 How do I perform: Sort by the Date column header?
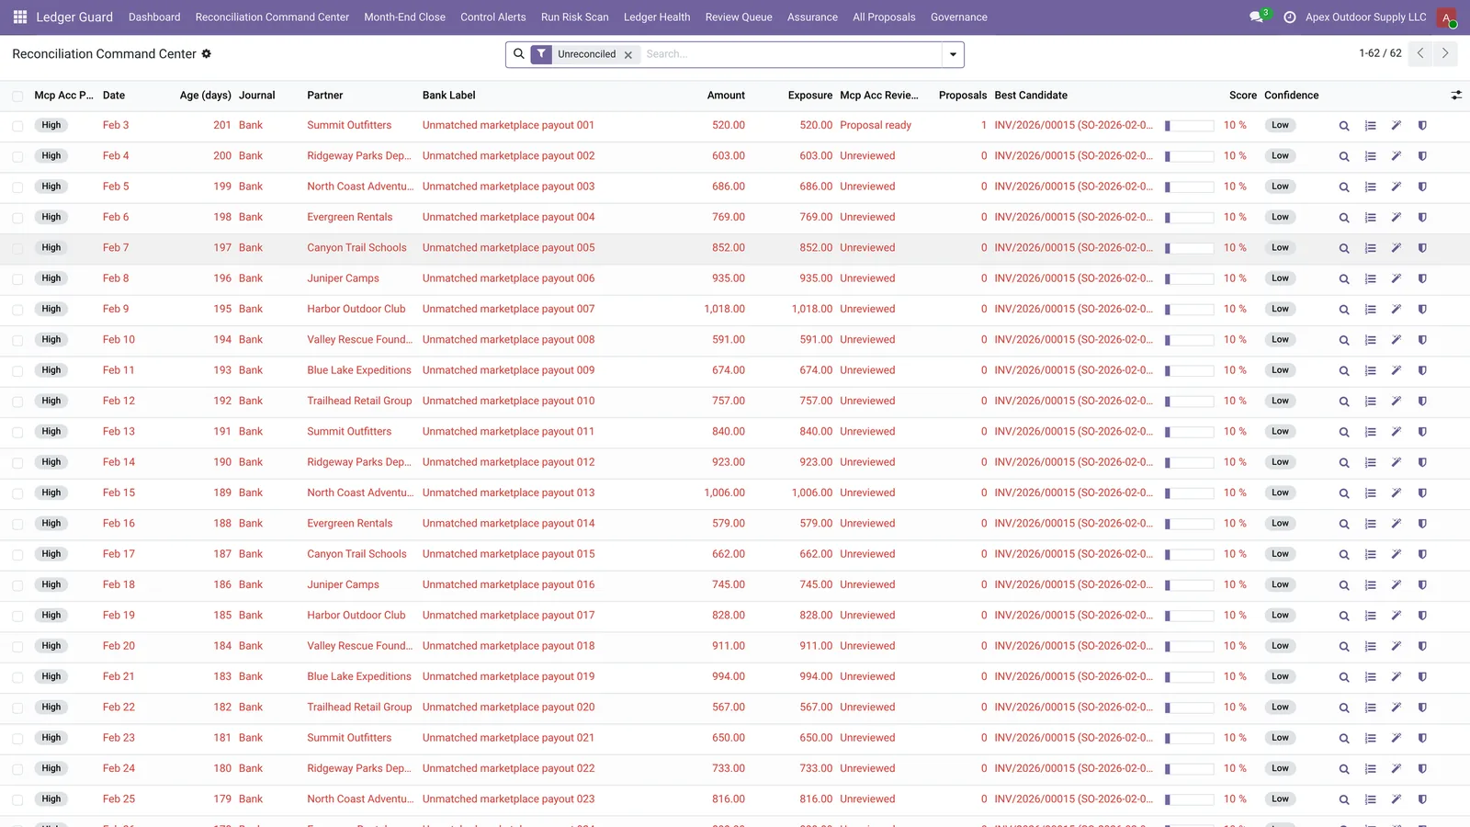[x=114, y=96]
